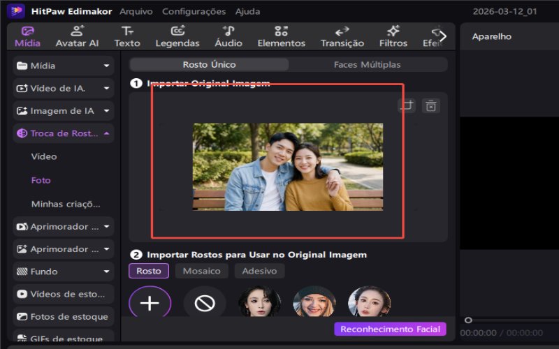Screen dimensions: 559x349
Task: Select the Mosaico option
Action: [x=201, y=271]
